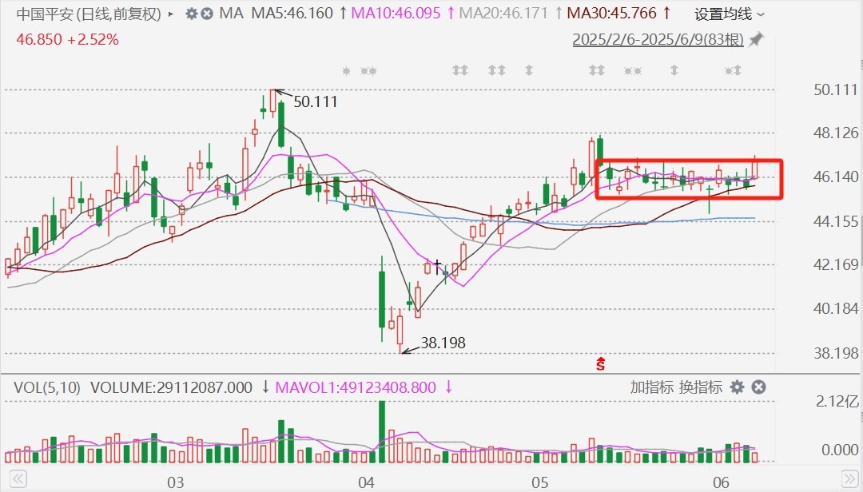Click the first double-arrow event marker

click(460, 70)
